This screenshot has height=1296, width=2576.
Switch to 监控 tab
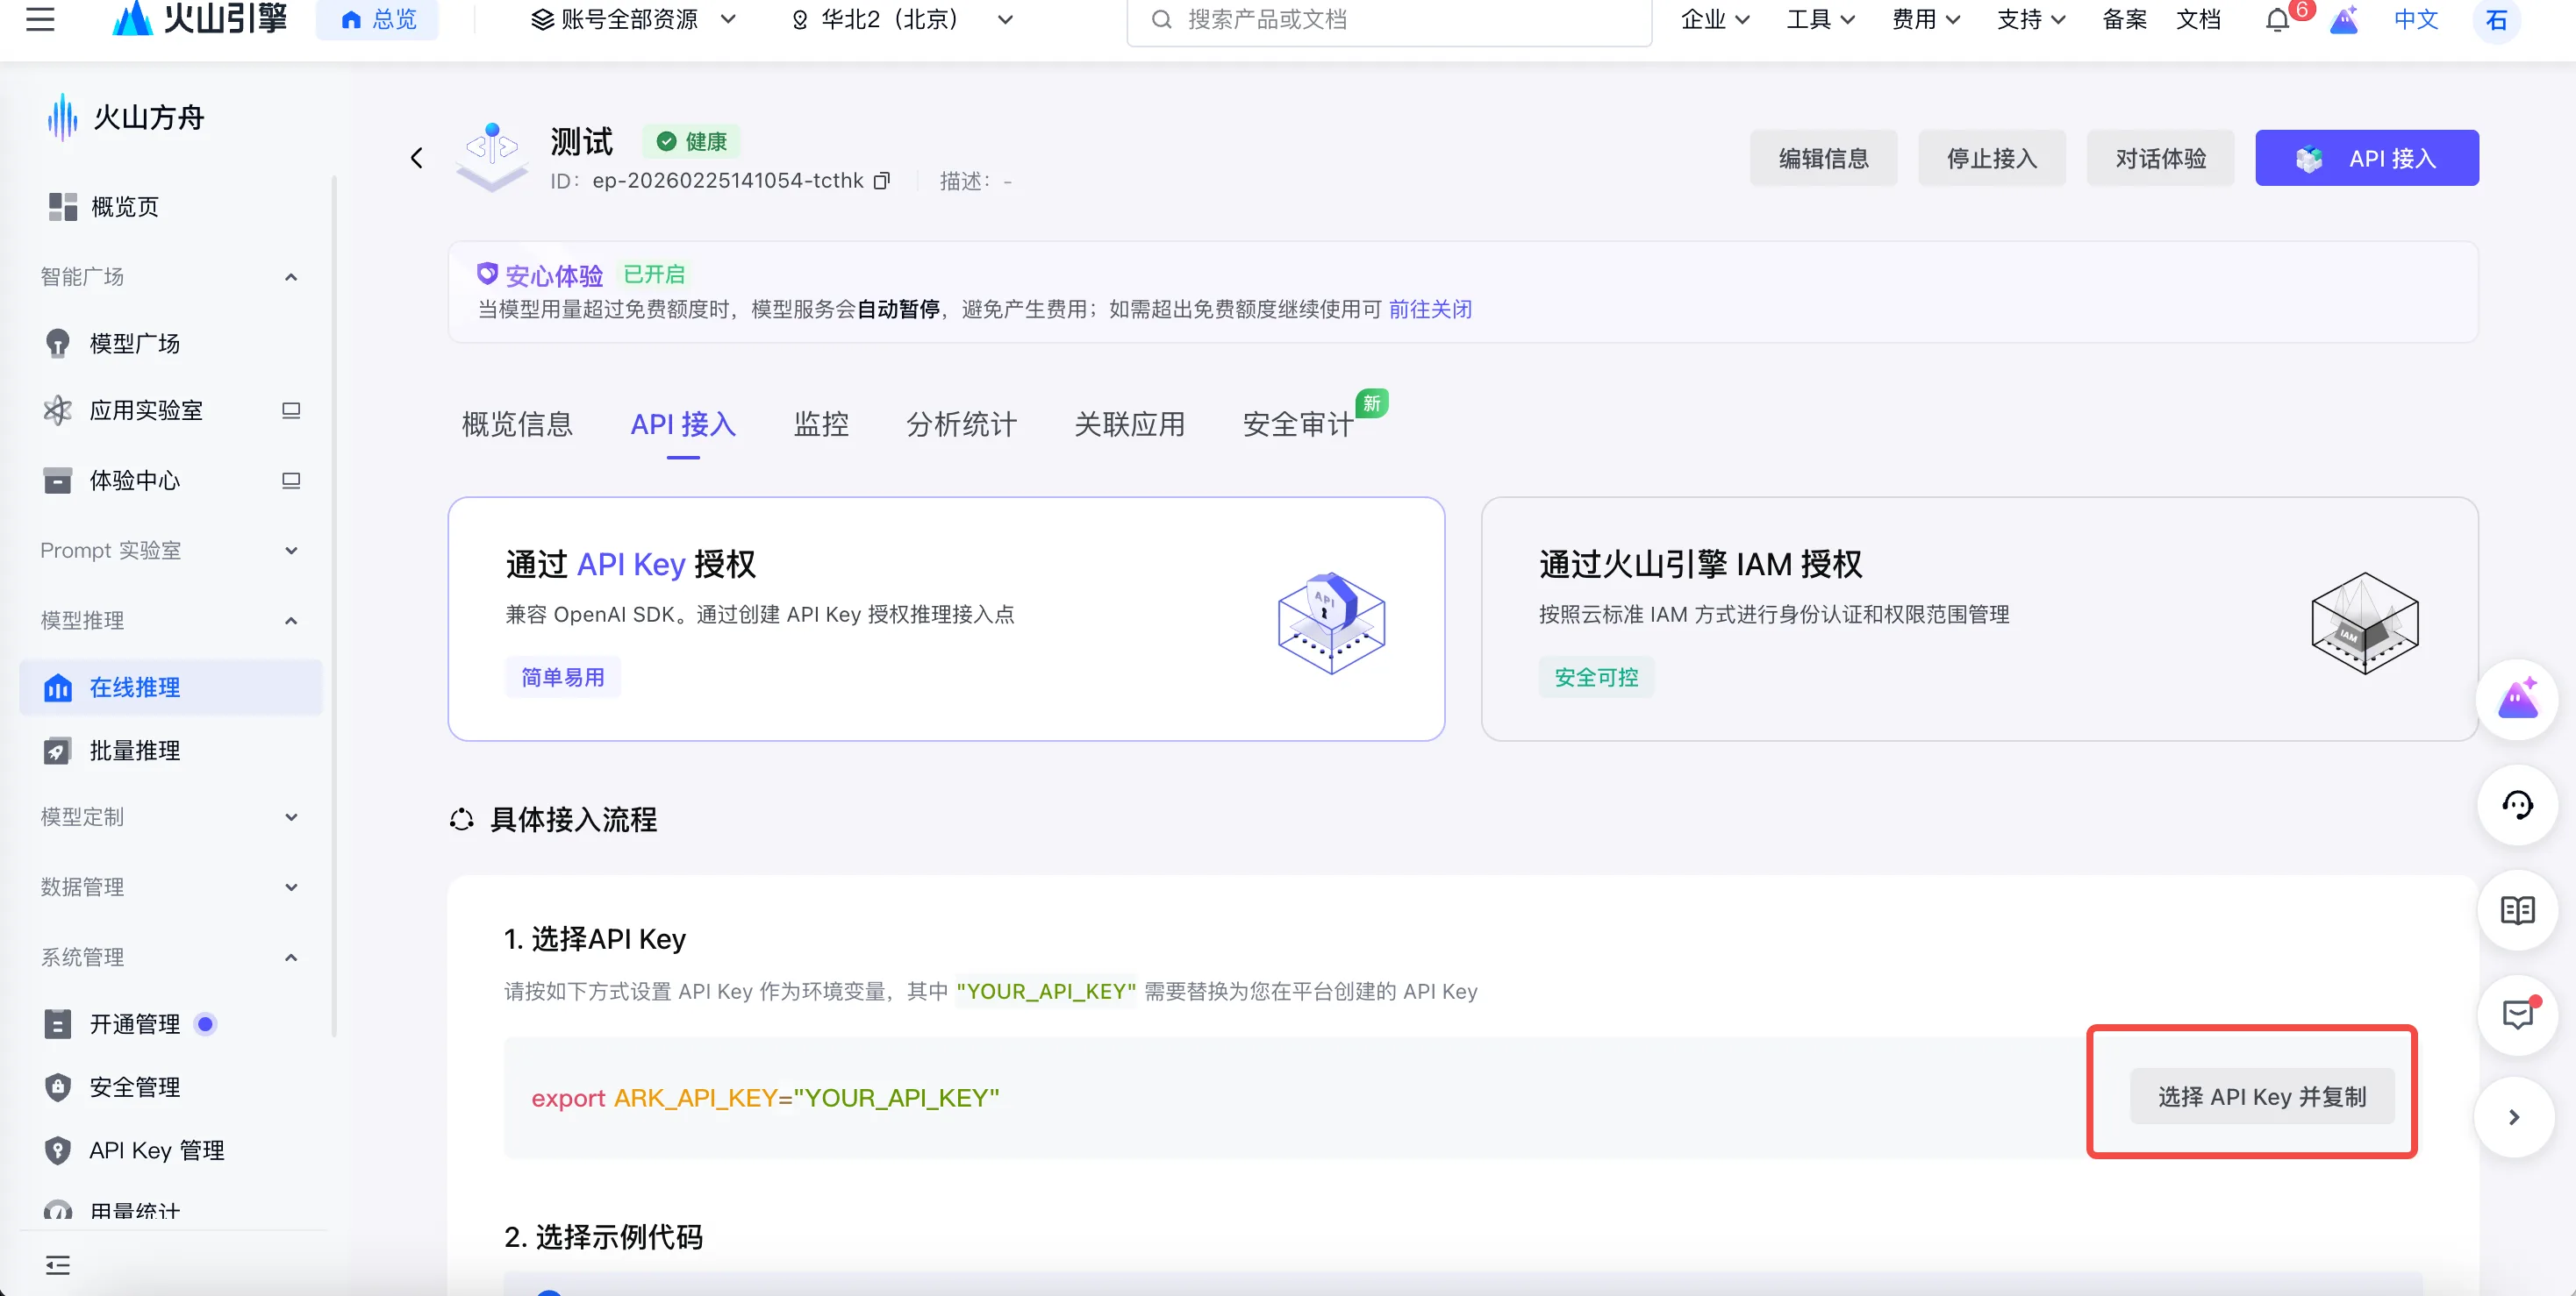coord(821,424)
